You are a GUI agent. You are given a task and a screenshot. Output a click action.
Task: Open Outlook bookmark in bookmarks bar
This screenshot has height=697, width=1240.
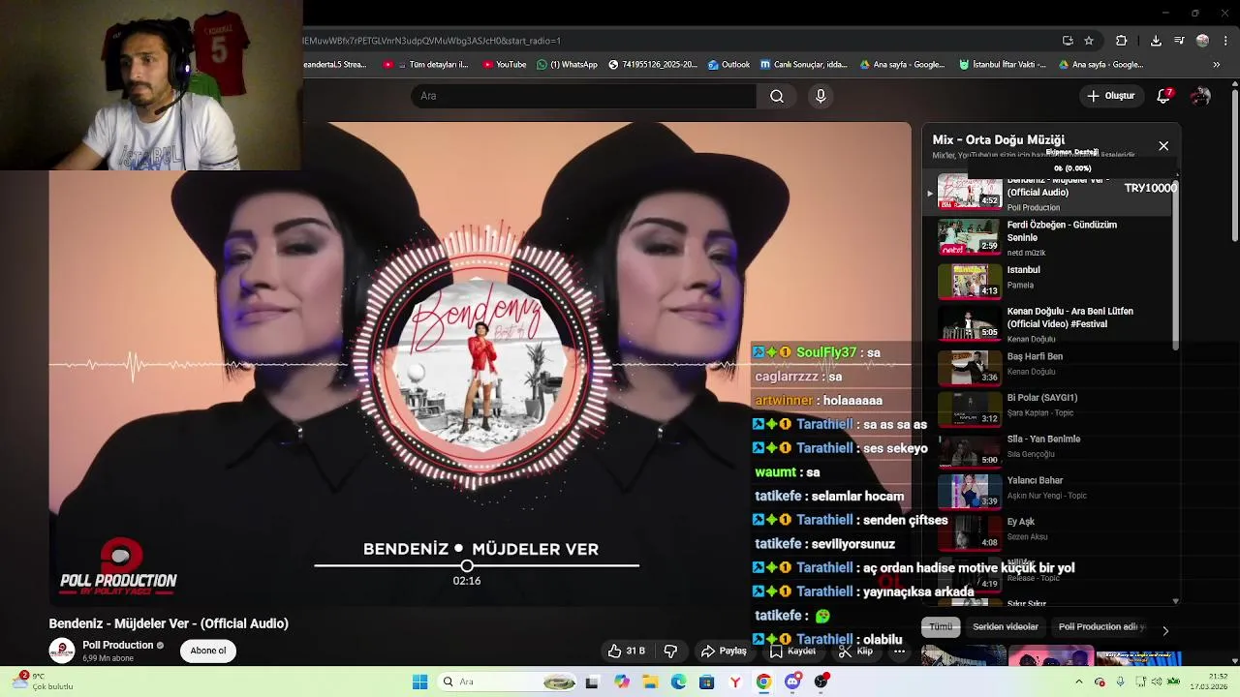point(728,65)
